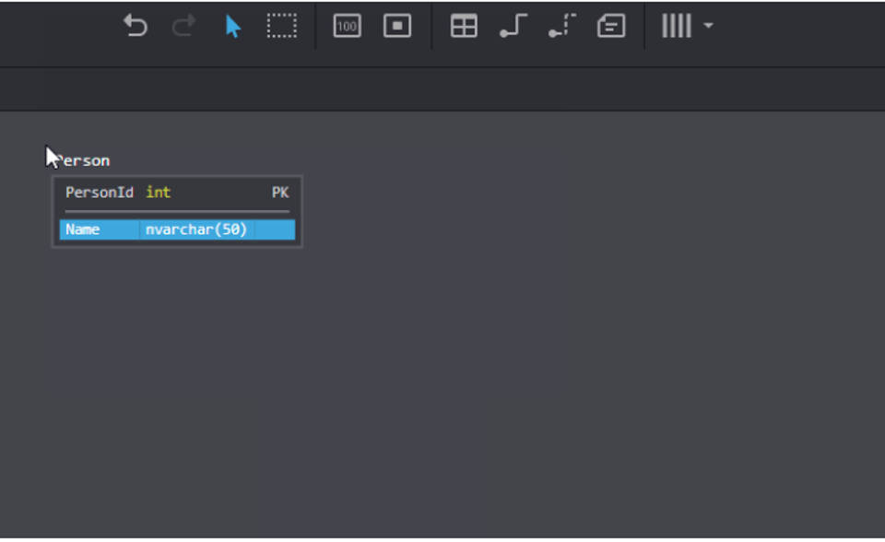
Task: Select the Person table title label
Action: [85, 159]
